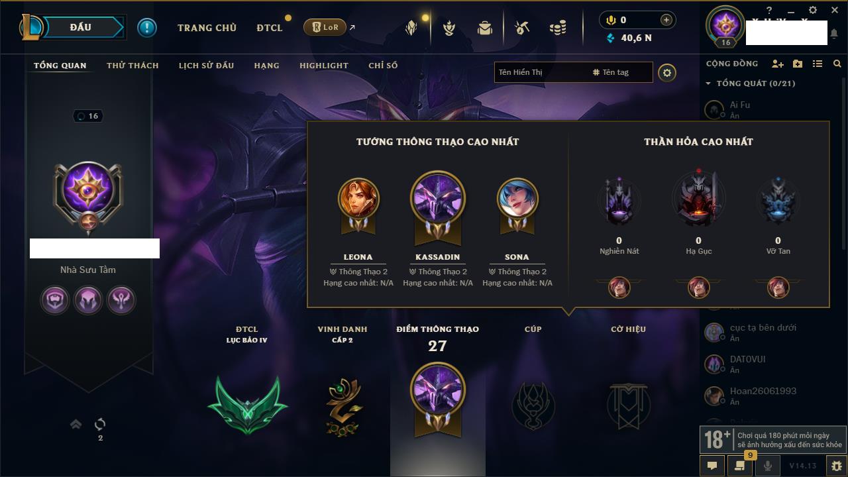This screenshot has width=848, height=477.
Task: Open profile search settings gear
Action: click(x=667, y=72)
